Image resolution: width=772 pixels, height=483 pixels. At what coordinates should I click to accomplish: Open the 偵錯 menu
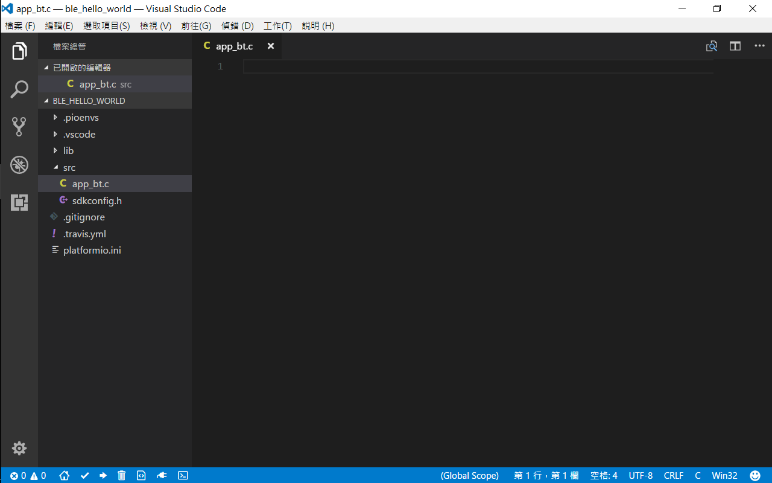(x=237, y=25)
